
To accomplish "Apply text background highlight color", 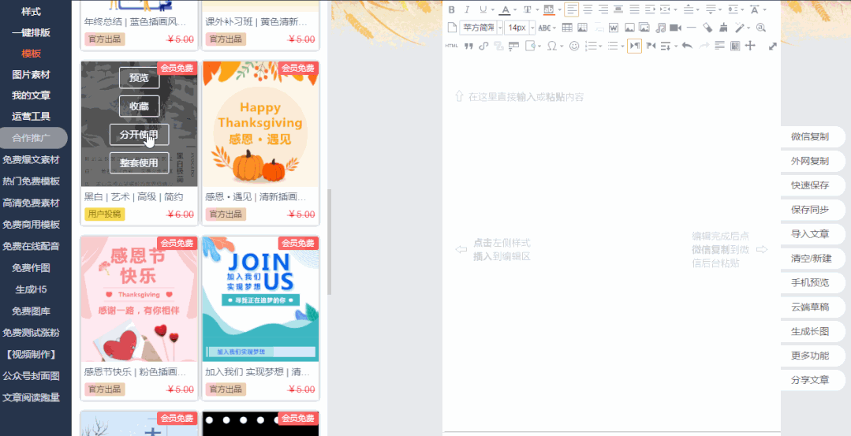I will click(x=549, y=9).
